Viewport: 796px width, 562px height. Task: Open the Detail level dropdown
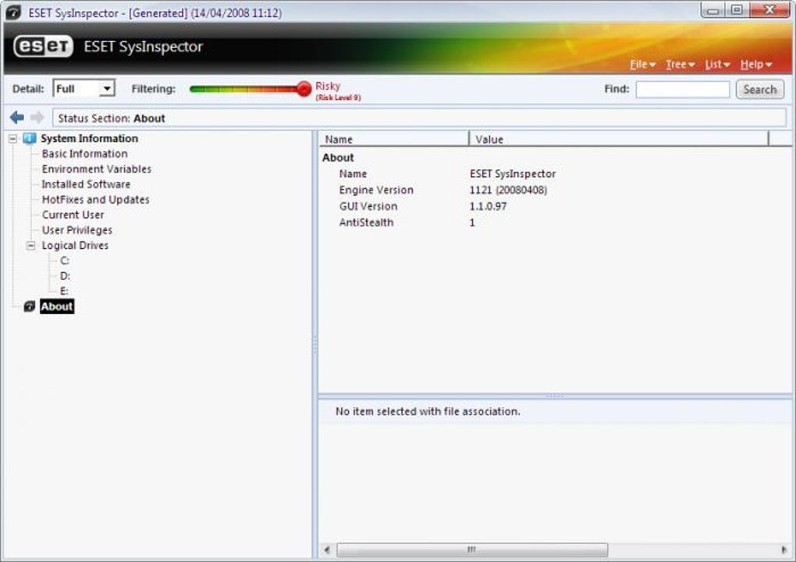coord(107,88)
